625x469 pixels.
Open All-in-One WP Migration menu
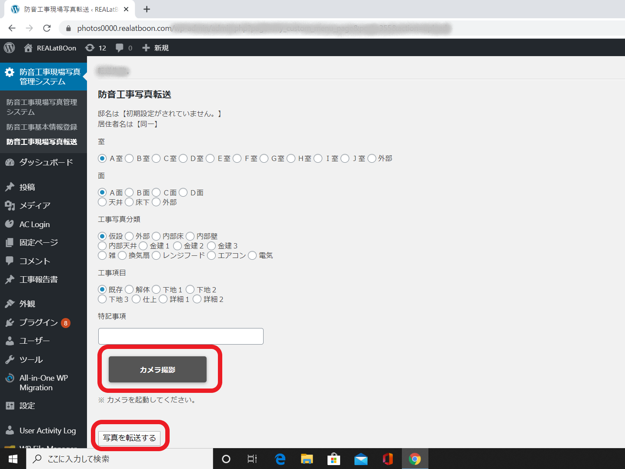[43, 383]
